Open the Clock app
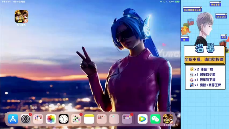The image size is (229, 129). (64, 119)
